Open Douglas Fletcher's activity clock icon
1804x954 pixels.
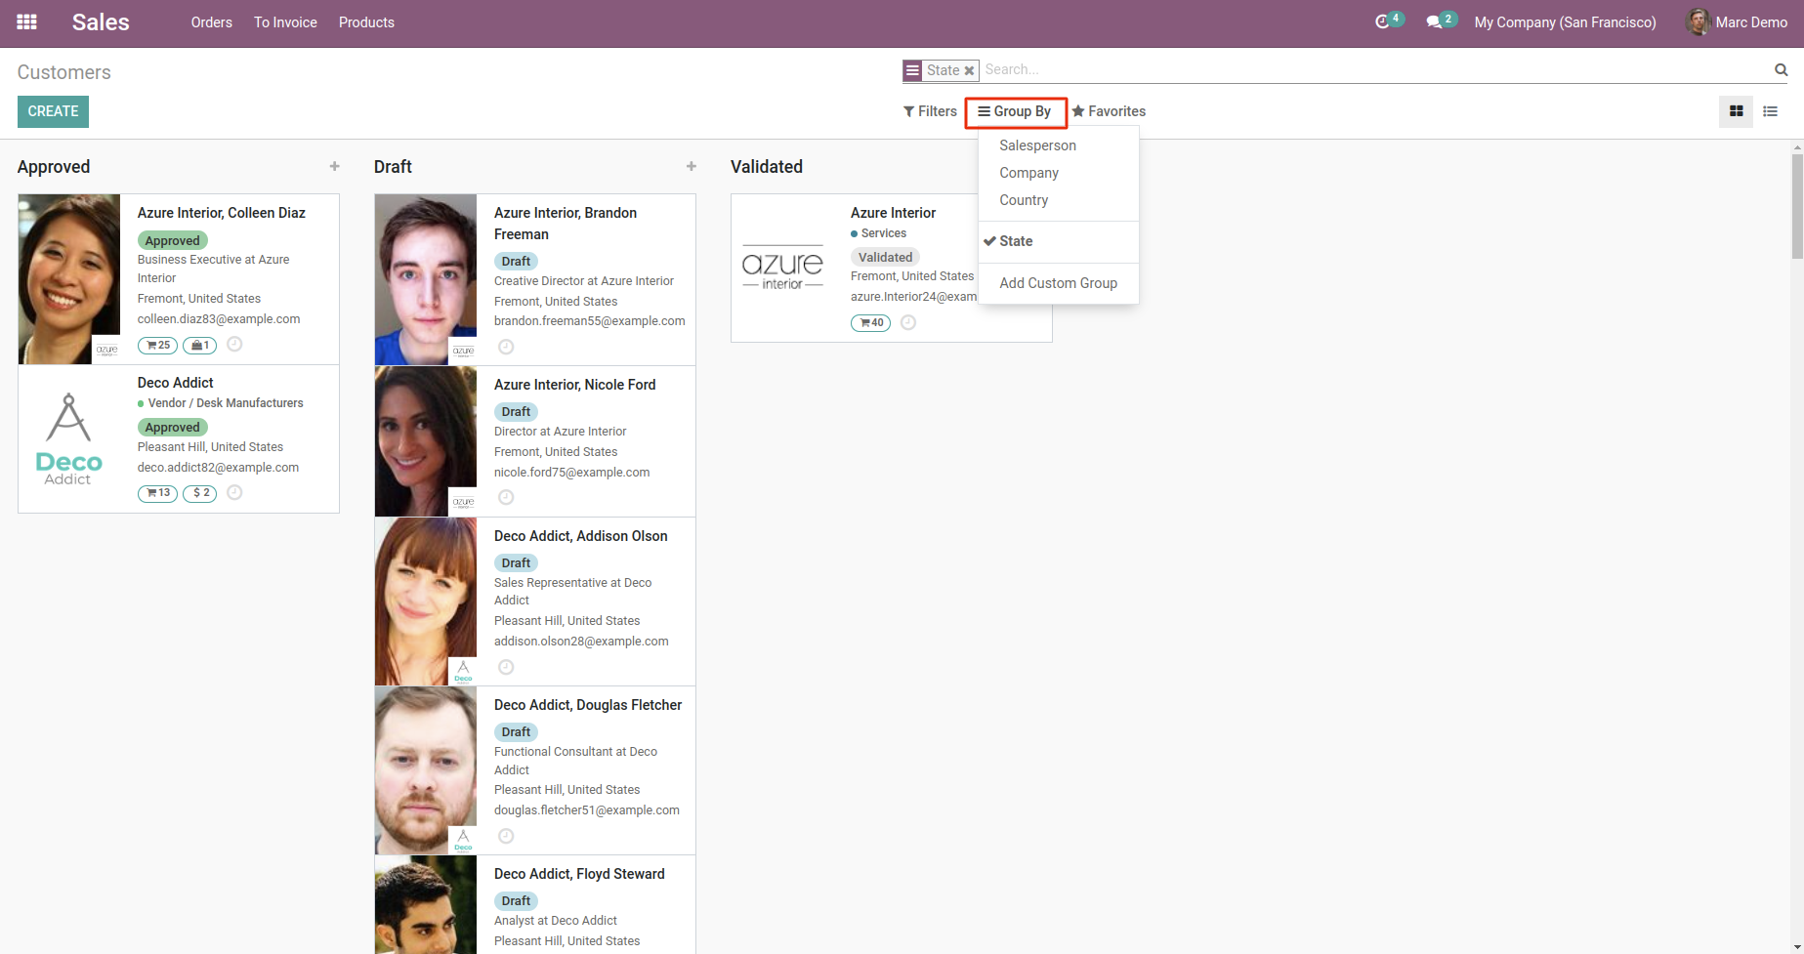click(506, 836)
